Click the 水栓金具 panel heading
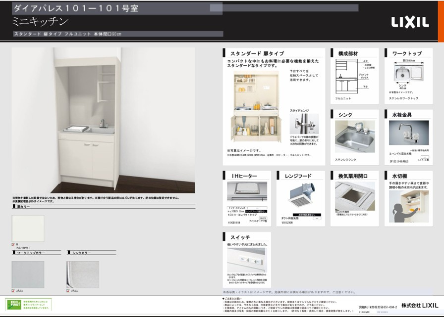The image size is (444, 317). [x=402, y=115]
